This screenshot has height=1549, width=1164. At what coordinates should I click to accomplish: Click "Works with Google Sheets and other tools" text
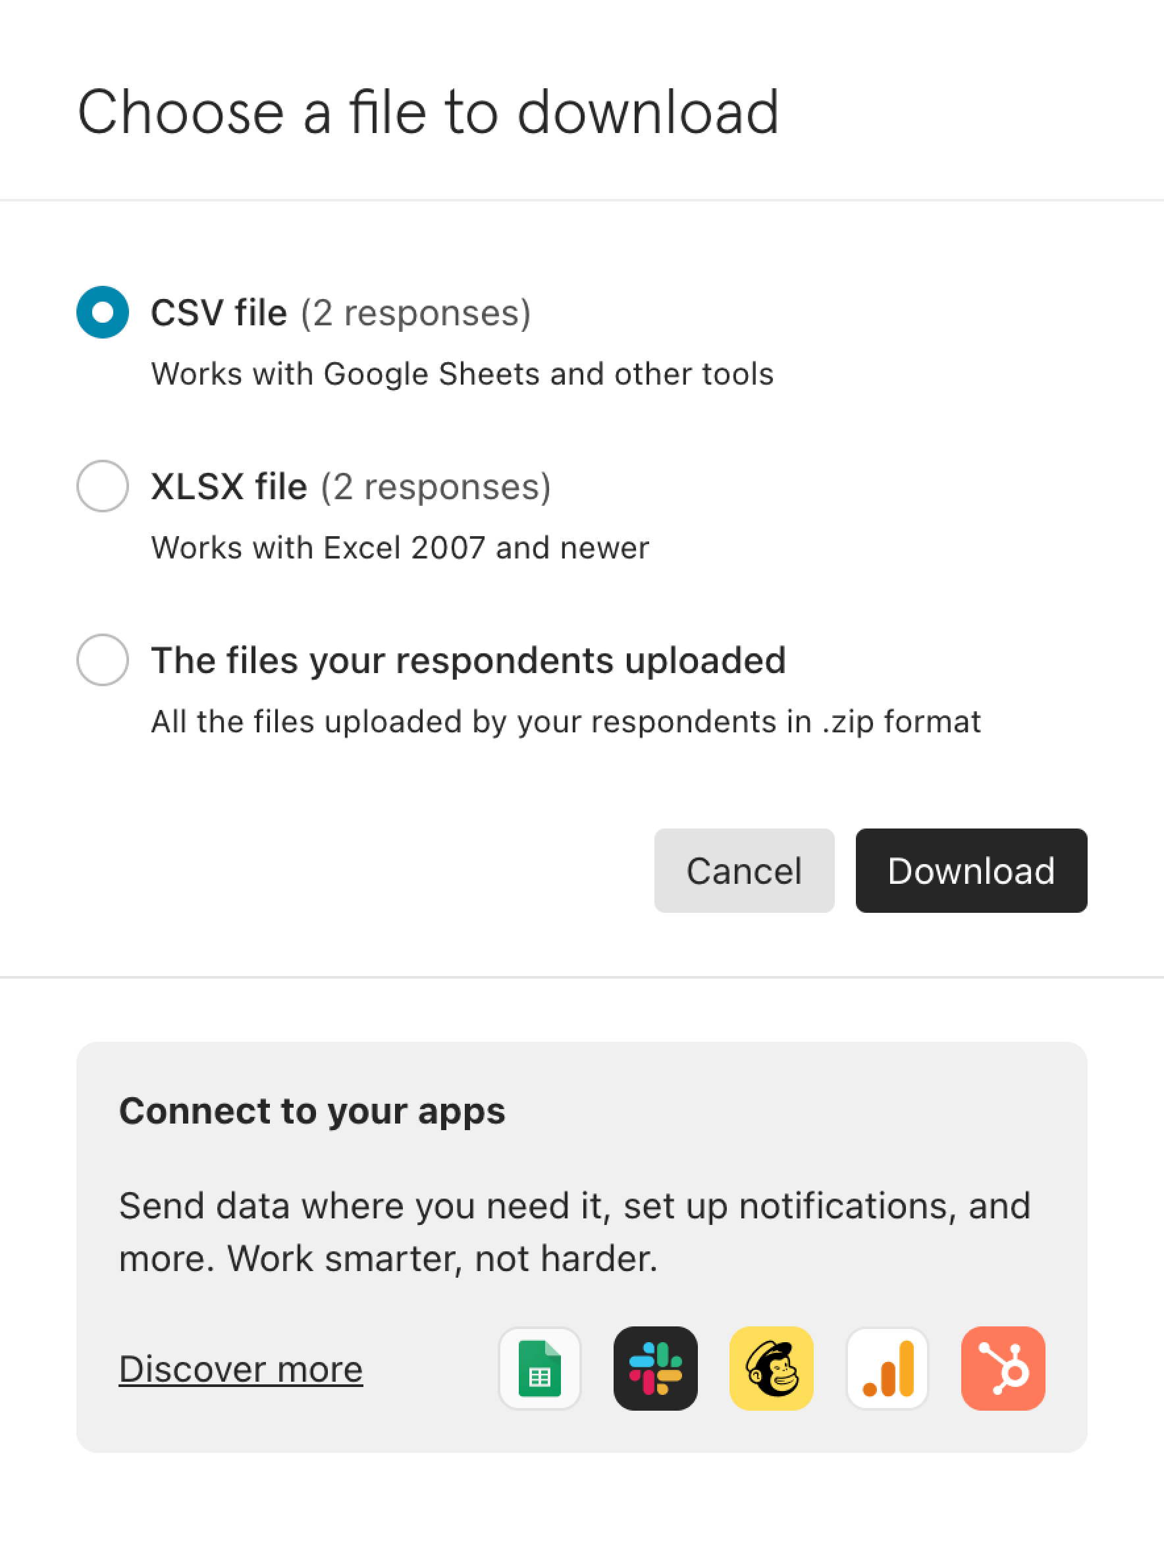[x=462, y=373]
